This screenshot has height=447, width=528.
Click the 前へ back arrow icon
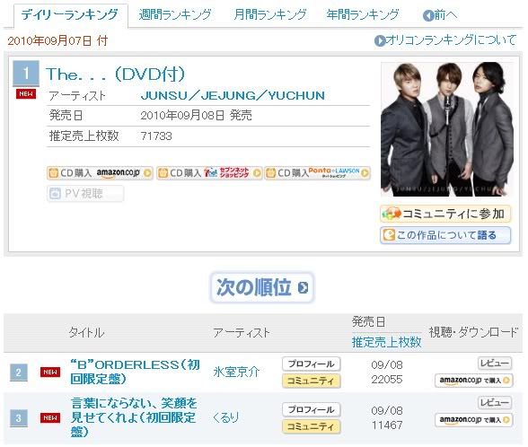[x=428, y=15]
